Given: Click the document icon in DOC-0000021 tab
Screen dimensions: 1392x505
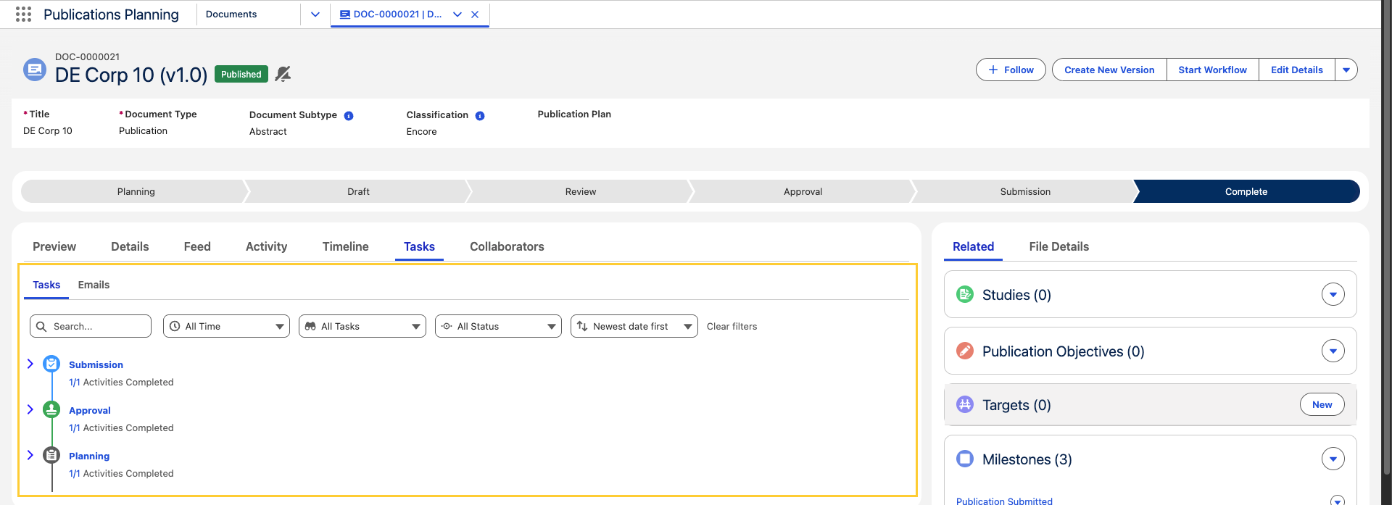Looking at the screenshot, I should pos(345,14).
